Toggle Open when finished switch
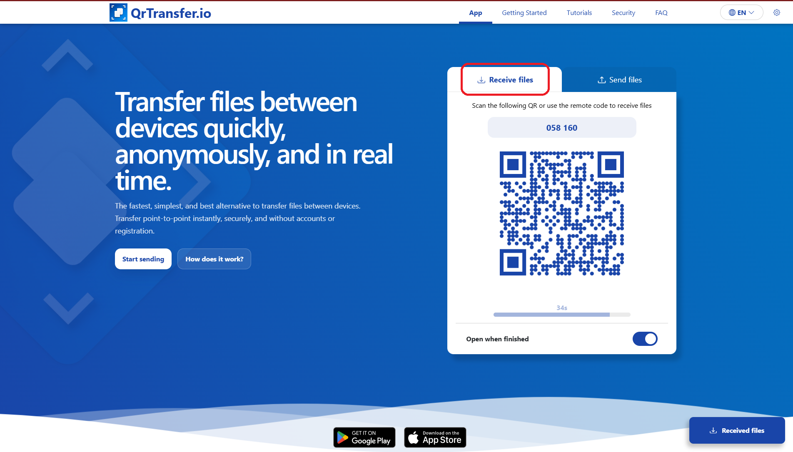 pyautogui.click(x=645, y=339)
